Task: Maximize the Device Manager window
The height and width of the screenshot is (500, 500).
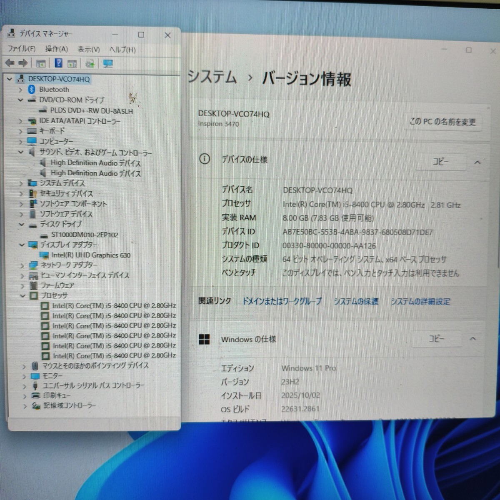Action: (141, 35)
